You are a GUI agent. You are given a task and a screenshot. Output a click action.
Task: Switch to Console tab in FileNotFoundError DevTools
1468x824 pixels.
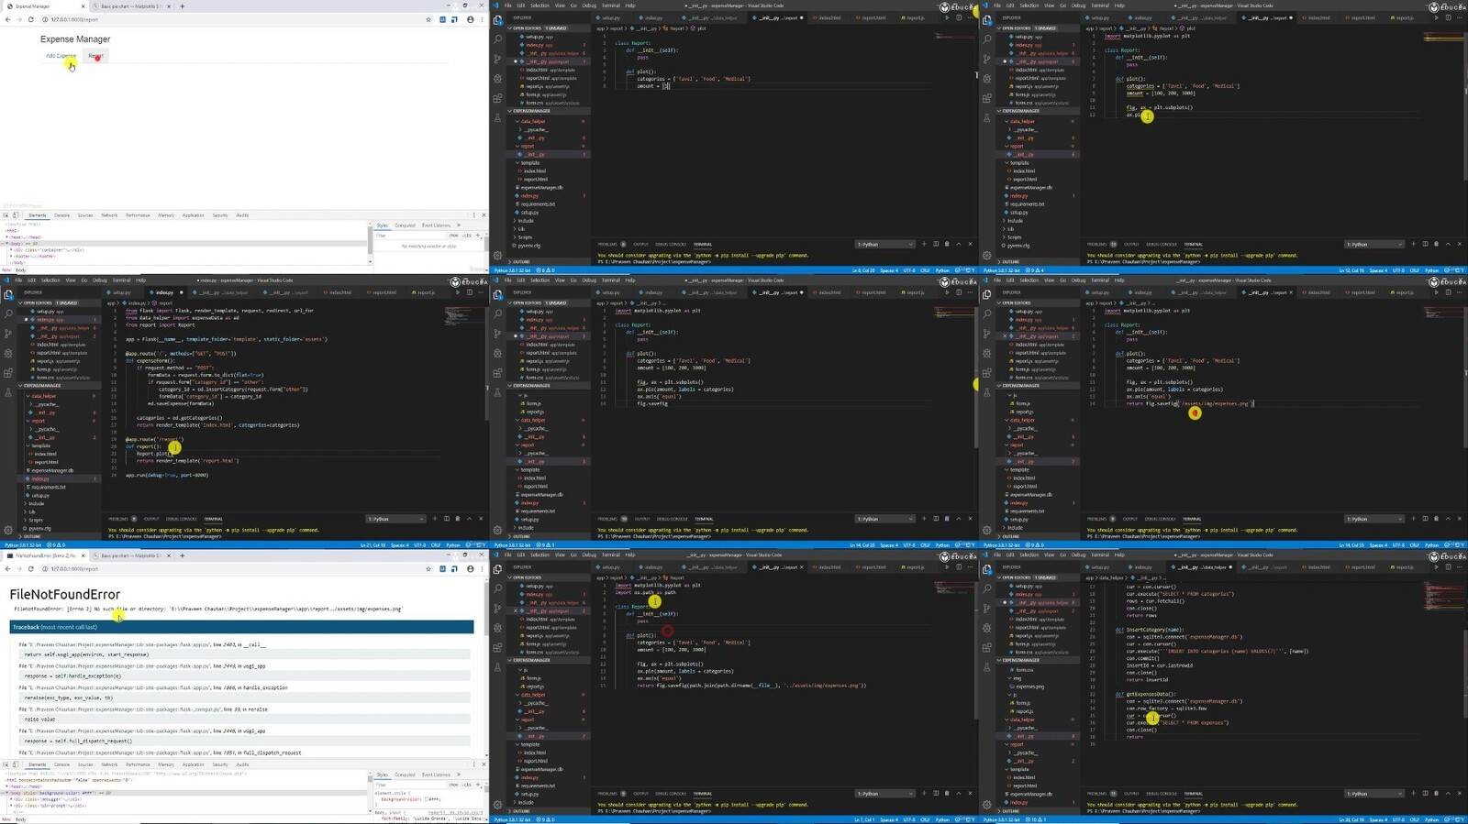pos(61,764)
